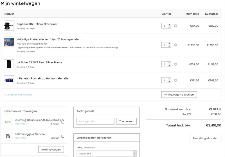Increase JA Solar 385WP quantity arrow

coord(169,63)
